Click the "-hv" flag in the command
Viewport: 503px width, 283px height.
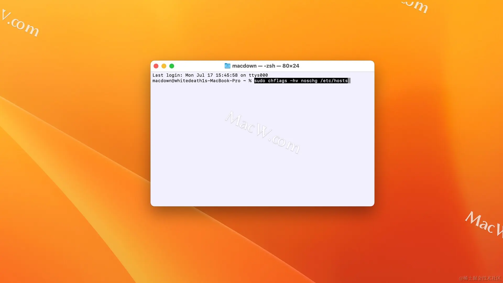[x=294, y=81]
